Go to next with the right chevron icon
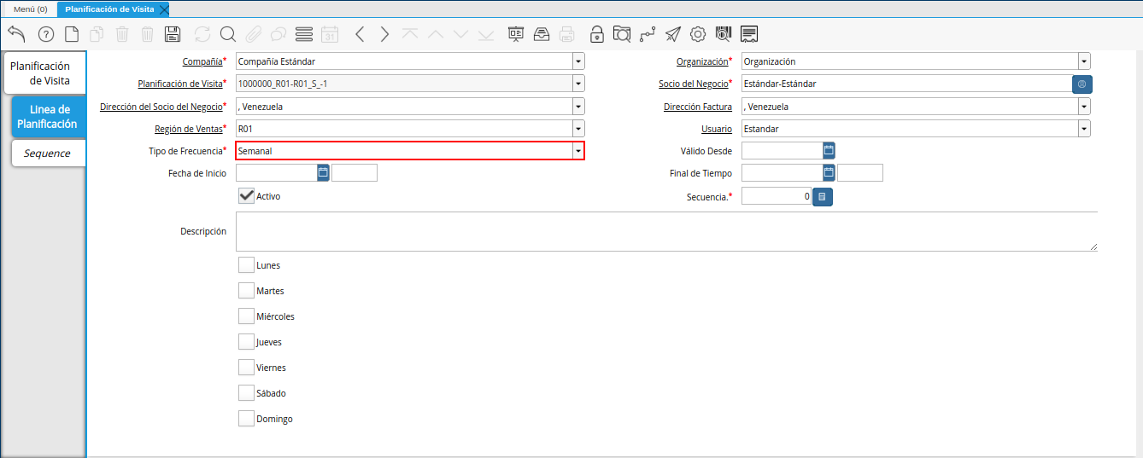The image size is (1143, 458). point(384,34)
